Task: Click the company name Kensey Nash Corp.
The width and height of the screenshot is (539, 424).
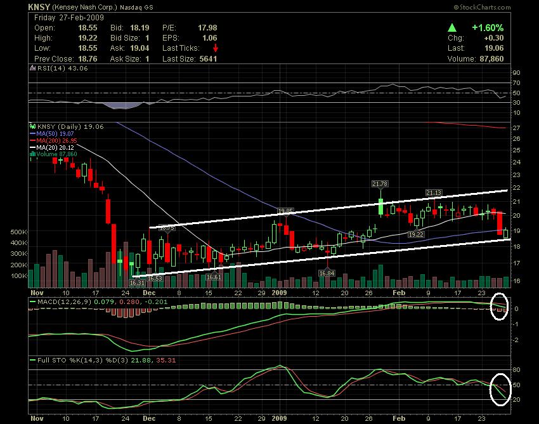Action: [x=85, y=7]
